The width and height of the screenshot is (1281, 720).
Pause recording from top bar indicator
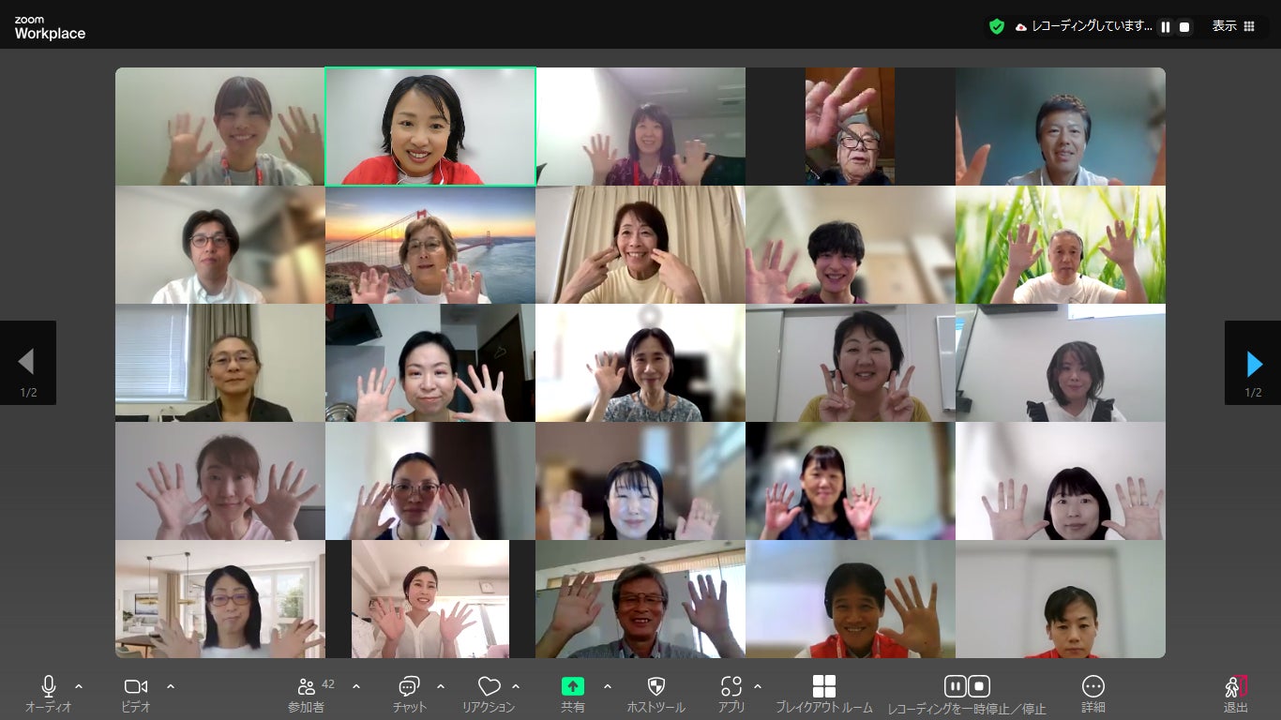1166,27
